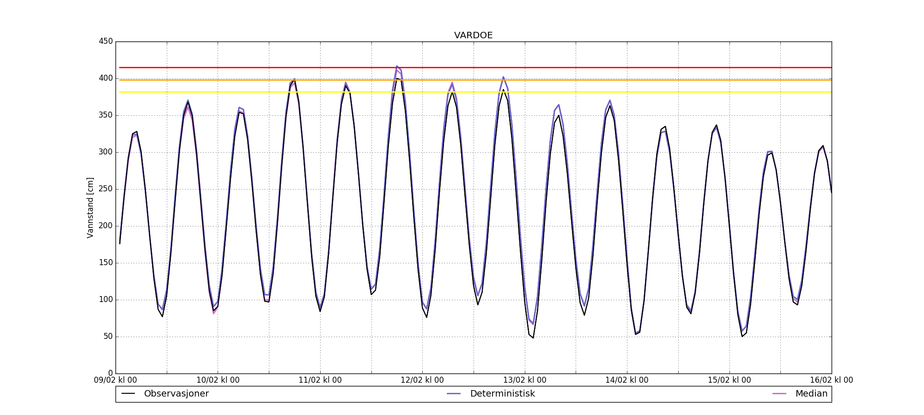Screen dimensions: 924x415
Task: Click the 400 y-axis tick label
Action: [x=106, y=78]
